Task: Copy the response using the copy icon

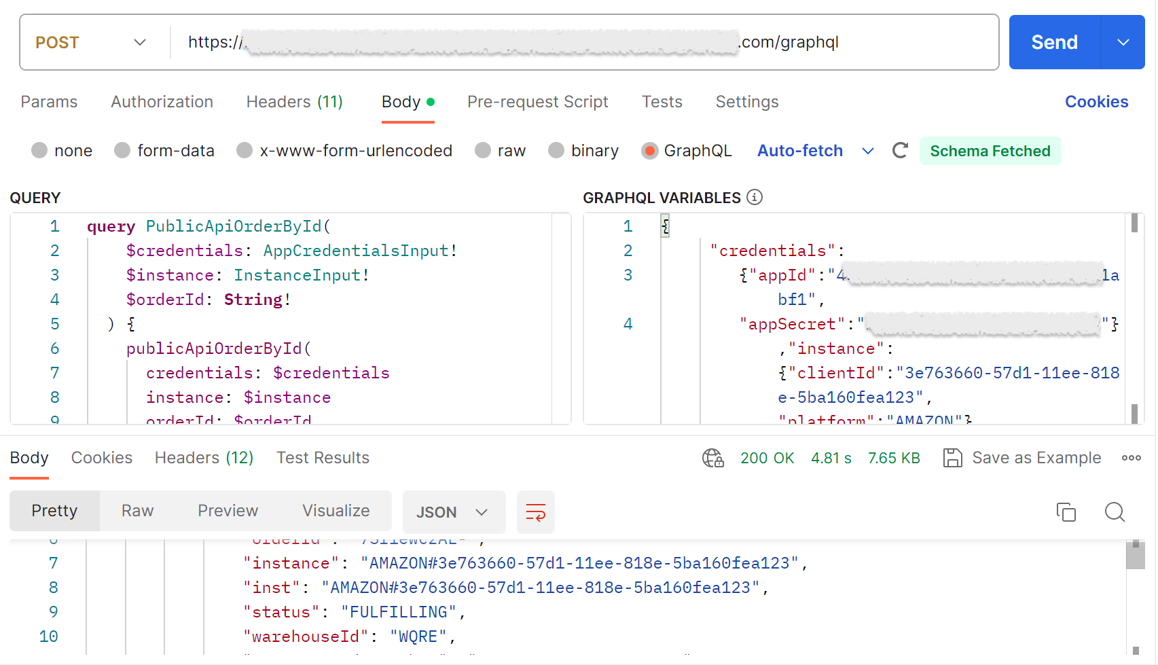Action: click(1066, 512)
